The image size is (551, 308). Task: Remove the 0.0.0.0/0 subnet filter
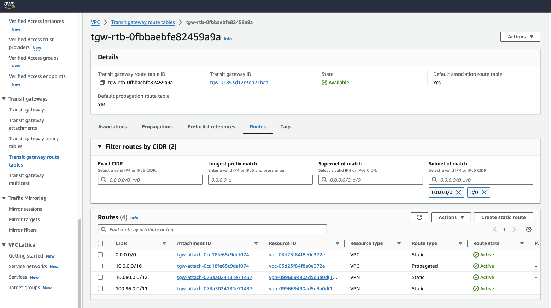(458, 192)
